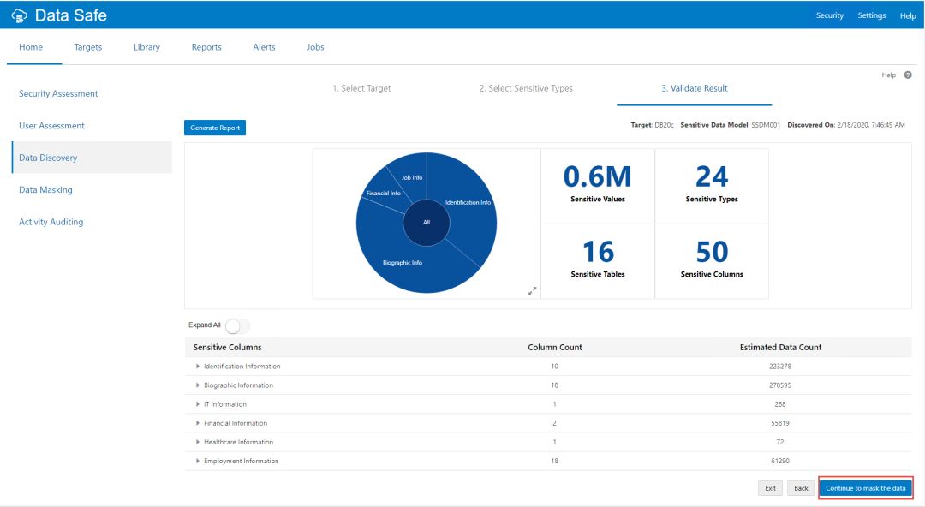This screenshot has height=507, width=925.
Task: Click the Data Safe cloud logo icon
Action: (20, 15)
